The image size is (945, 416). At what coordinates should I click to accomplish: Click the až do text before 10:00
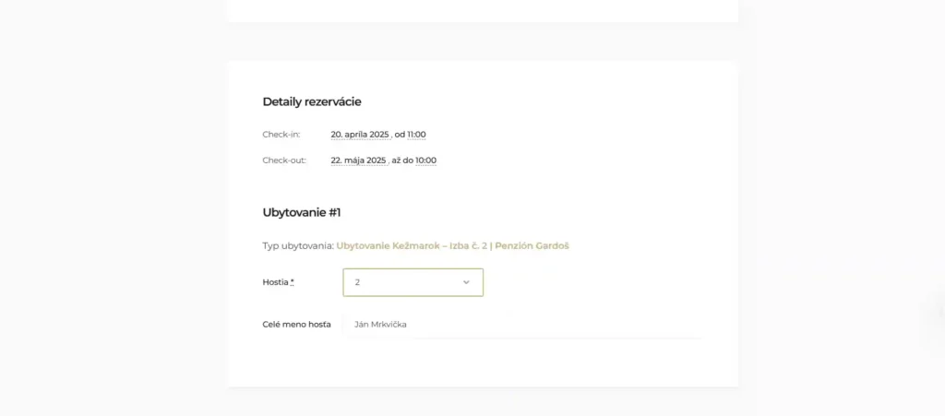402,160
